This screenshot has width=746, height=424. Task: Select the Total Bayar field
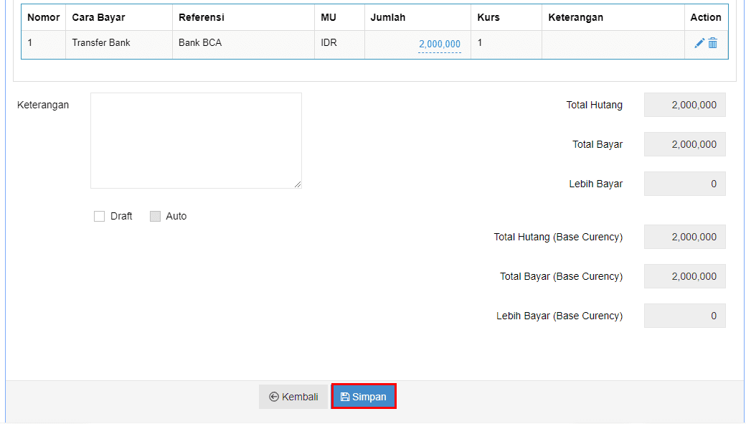pos(684,144)
